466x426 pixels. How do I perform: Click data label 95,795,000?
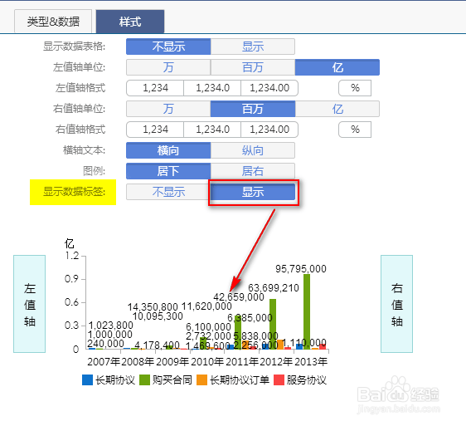pyautogui.click(x=301, y=269)
